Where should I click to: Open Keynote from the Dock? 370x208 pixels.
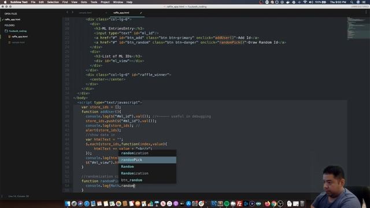coord(157,203)
